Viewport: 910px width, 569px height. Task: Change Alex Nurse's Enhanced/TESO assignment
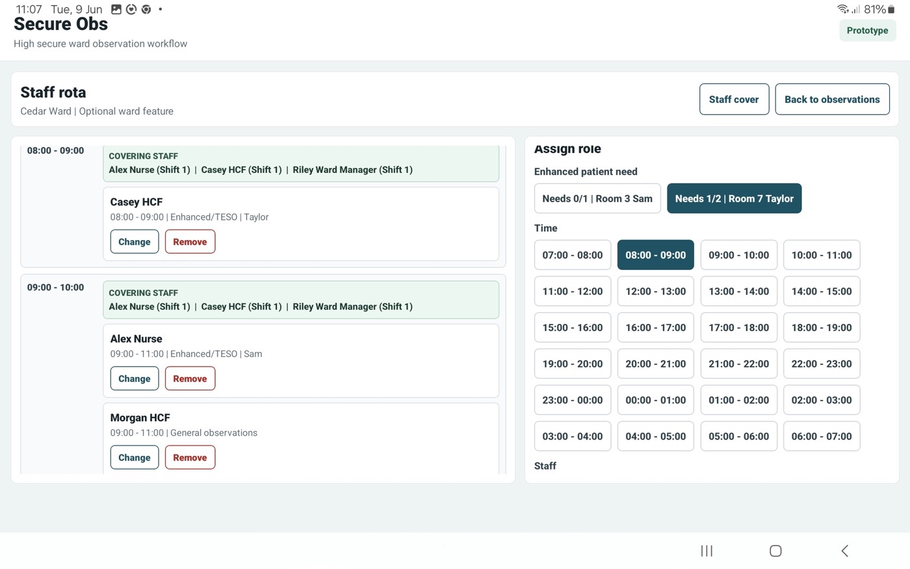tap(135, 378)
